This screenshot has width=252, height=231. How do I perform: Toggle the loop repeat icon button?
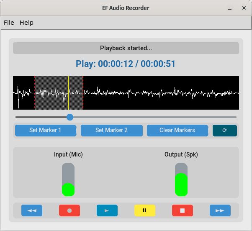coord(225,131)
